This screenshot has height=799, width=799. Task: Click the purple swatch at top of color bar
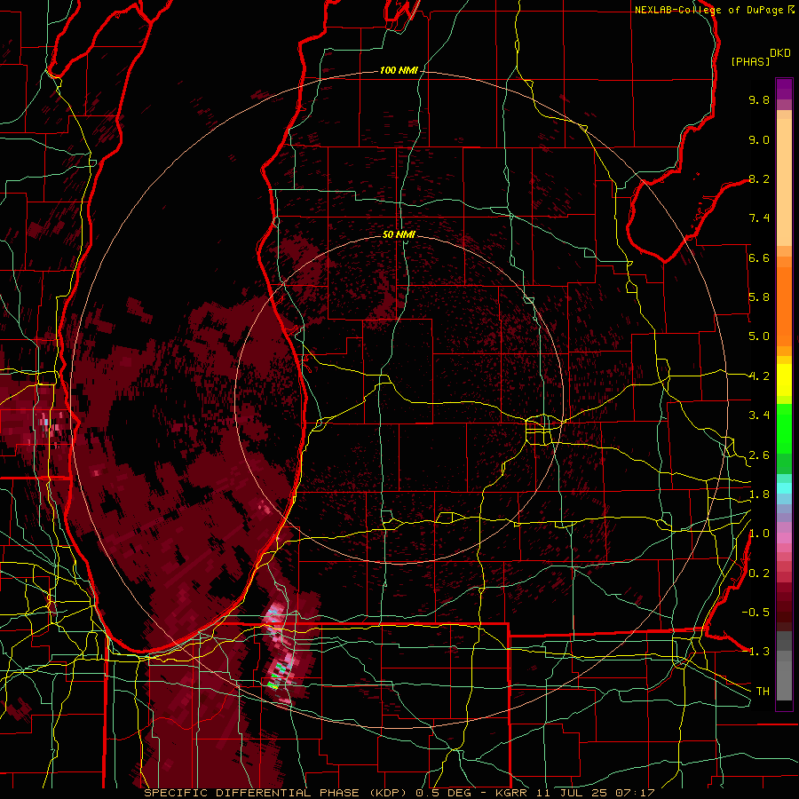click(x=784, y=89)
